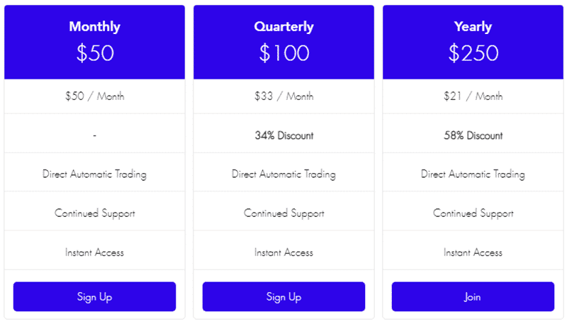The width and height of the screenshot is (567, 324).
Task: Click the $33 / Month row
Action: click(x=284, y=96)
